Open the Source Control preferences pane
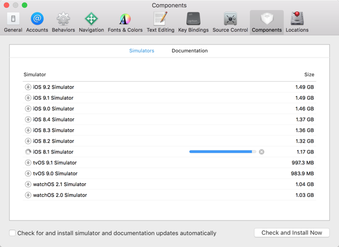339x247 pixels. pos(230,23)
